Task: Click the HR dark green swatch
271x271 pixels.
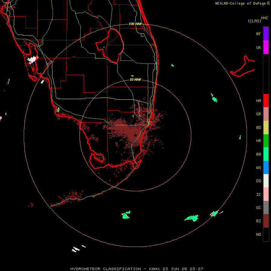Action: coord(266,141)
